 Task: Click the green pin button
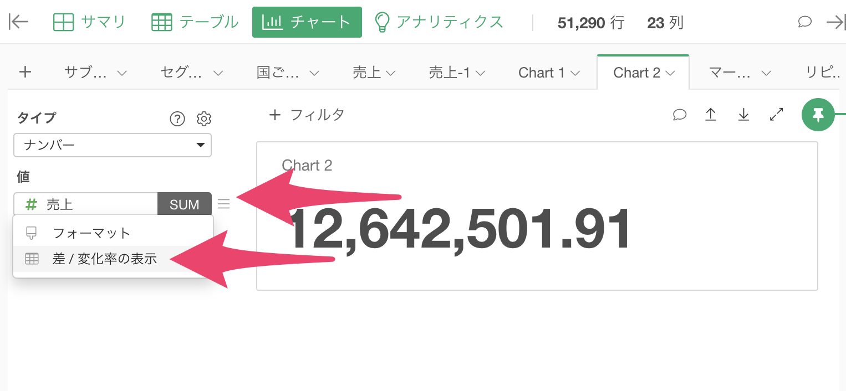(818, 115)
